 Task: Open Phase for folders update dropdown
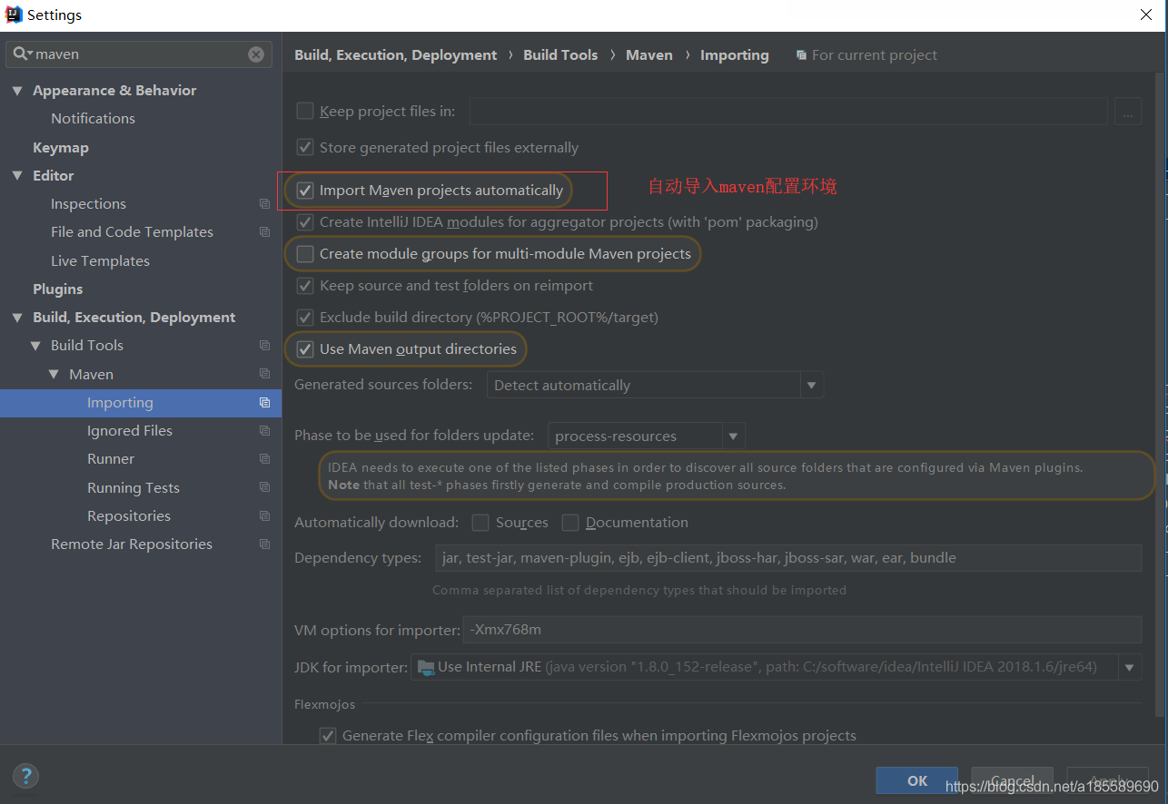click(x=734, y=436)
